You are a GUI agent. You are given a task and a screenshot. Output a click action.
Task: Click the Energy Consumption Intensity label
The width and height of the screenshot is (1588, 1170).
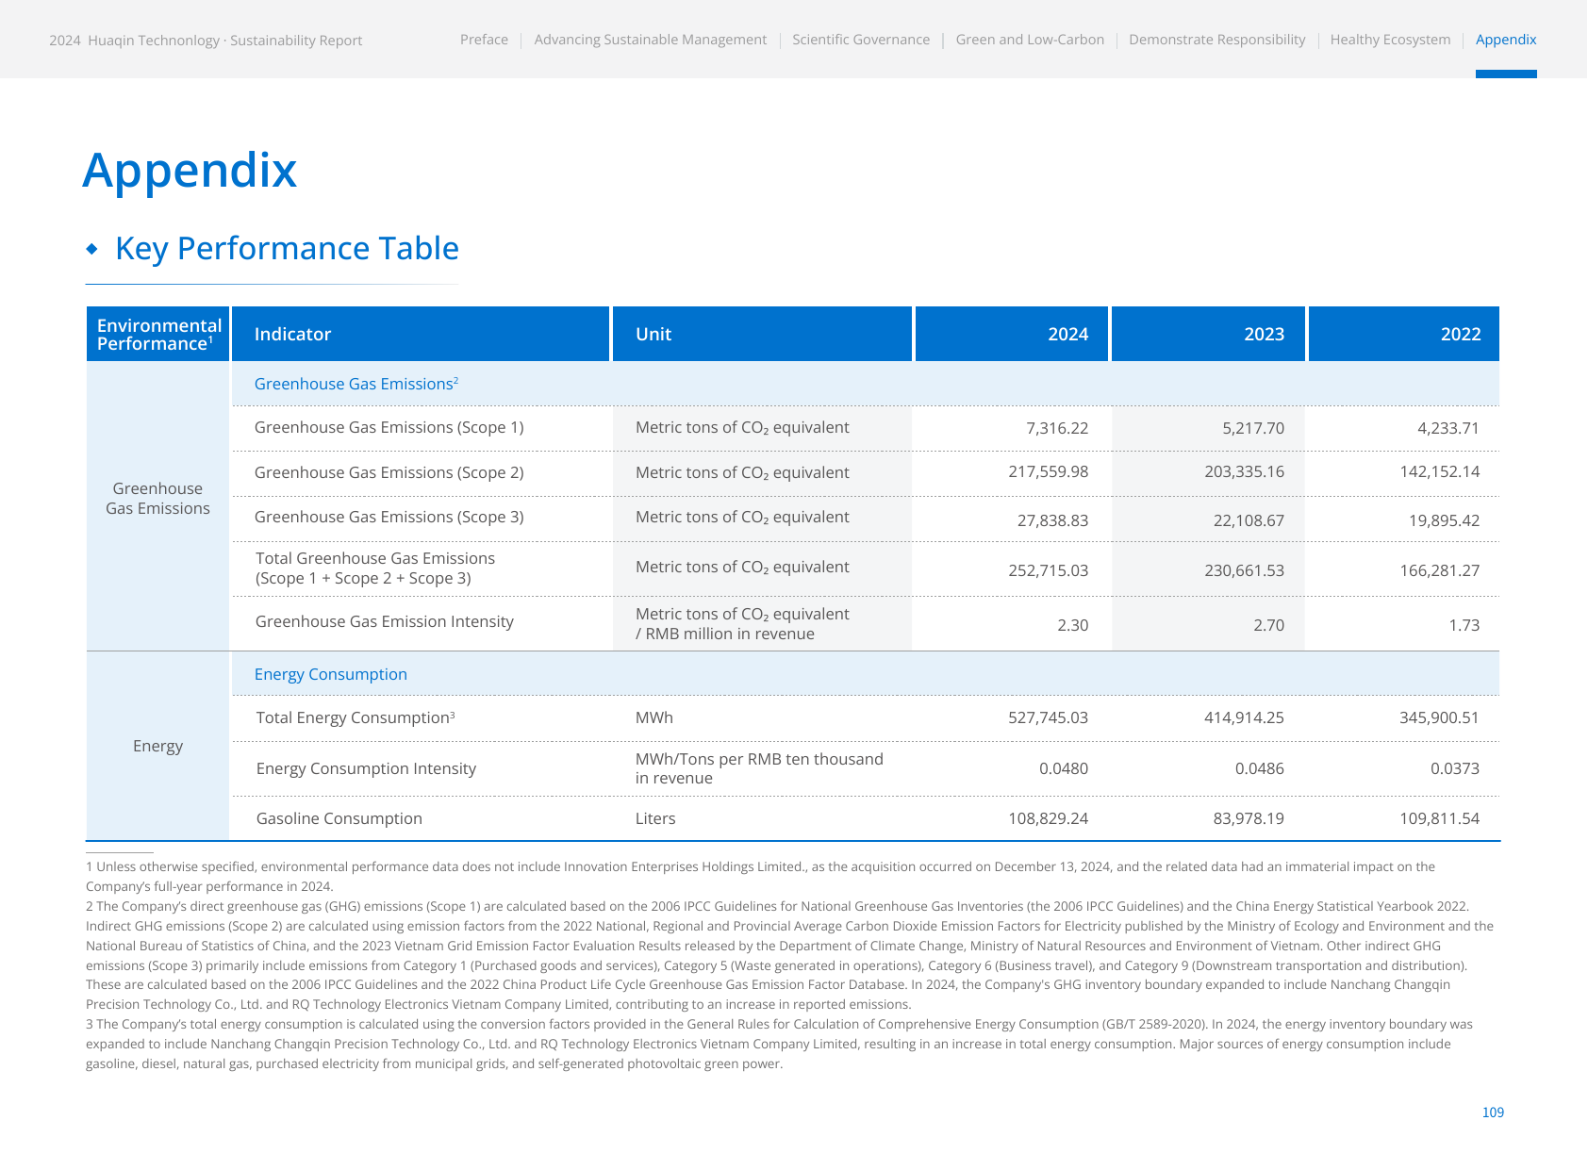point(366,769)
